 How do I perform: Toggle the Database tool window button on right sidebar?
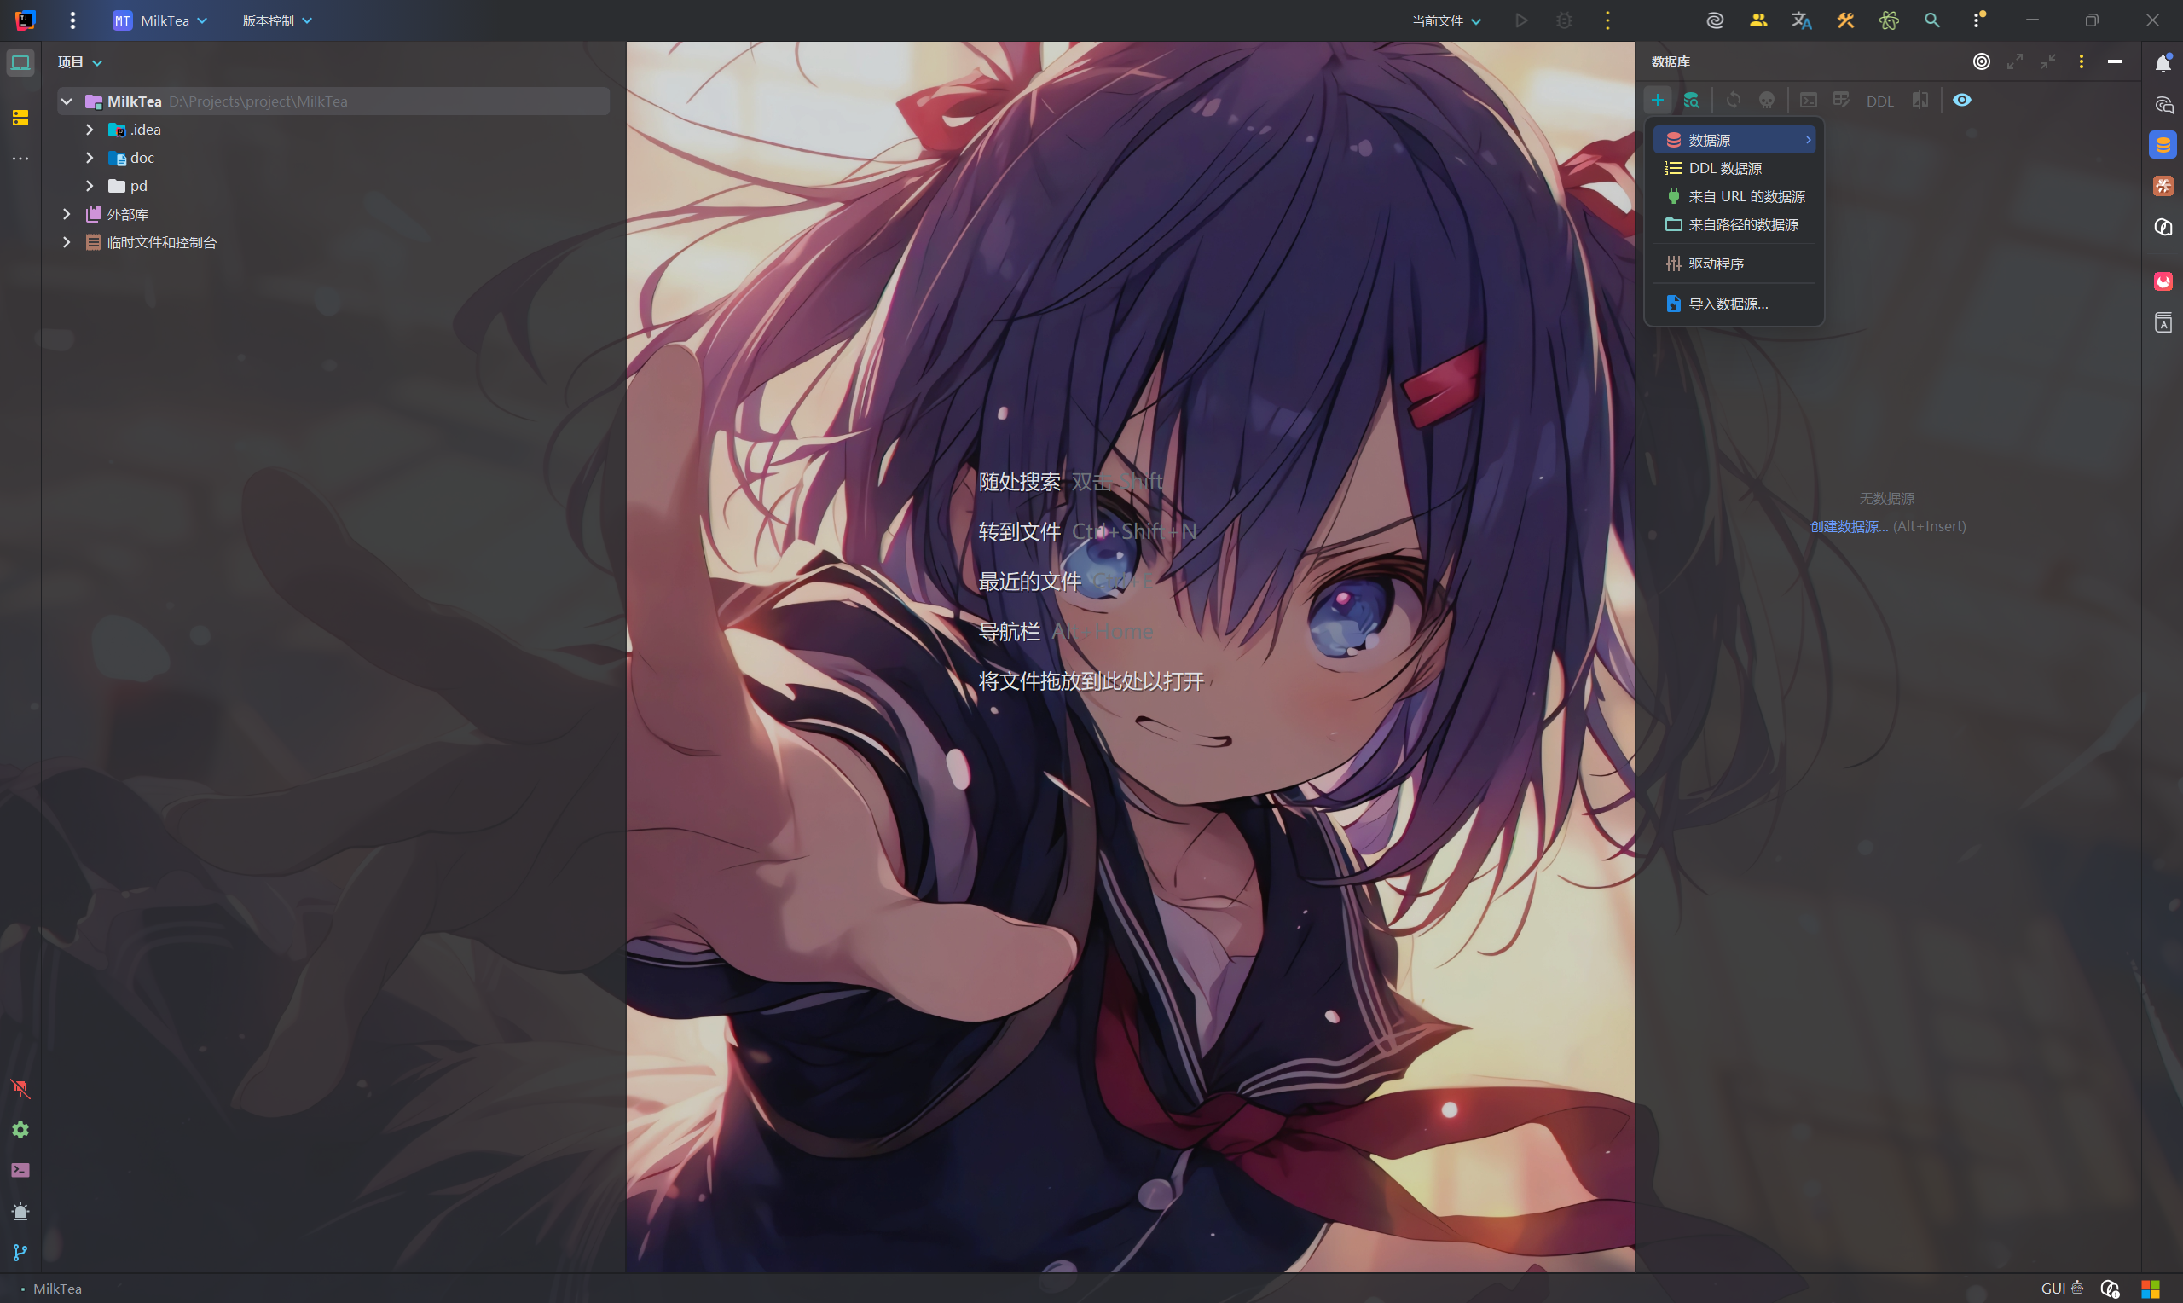pos(2163,145)
